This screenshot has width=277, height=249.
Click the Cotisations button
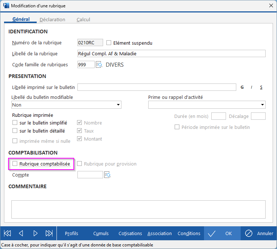[x=130, y=233]
